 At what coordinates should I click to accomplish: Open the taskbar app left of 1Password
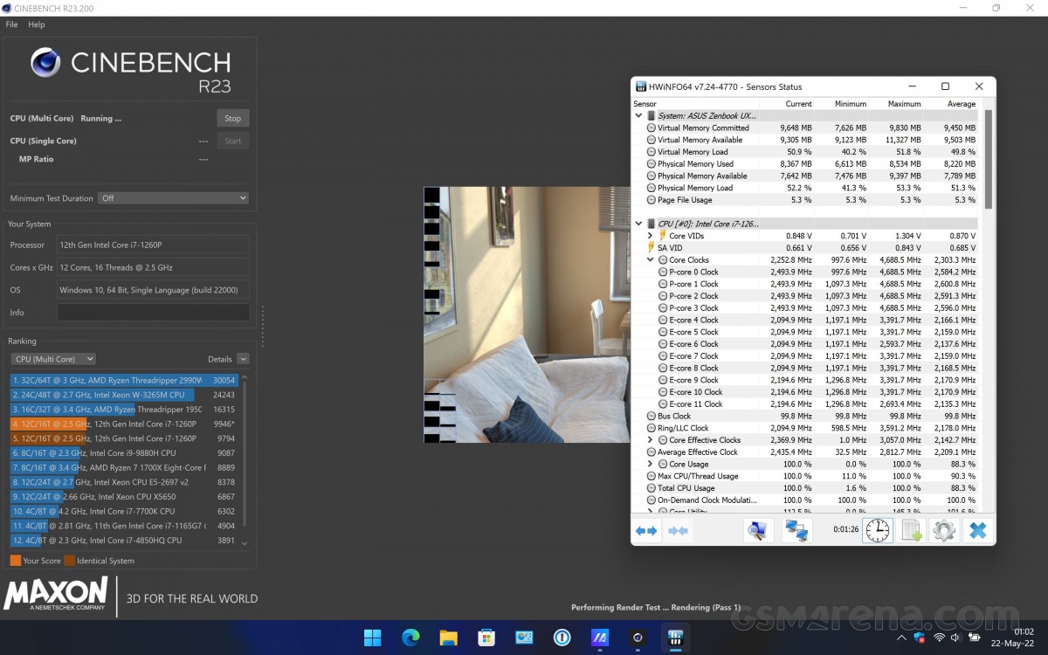524,638
